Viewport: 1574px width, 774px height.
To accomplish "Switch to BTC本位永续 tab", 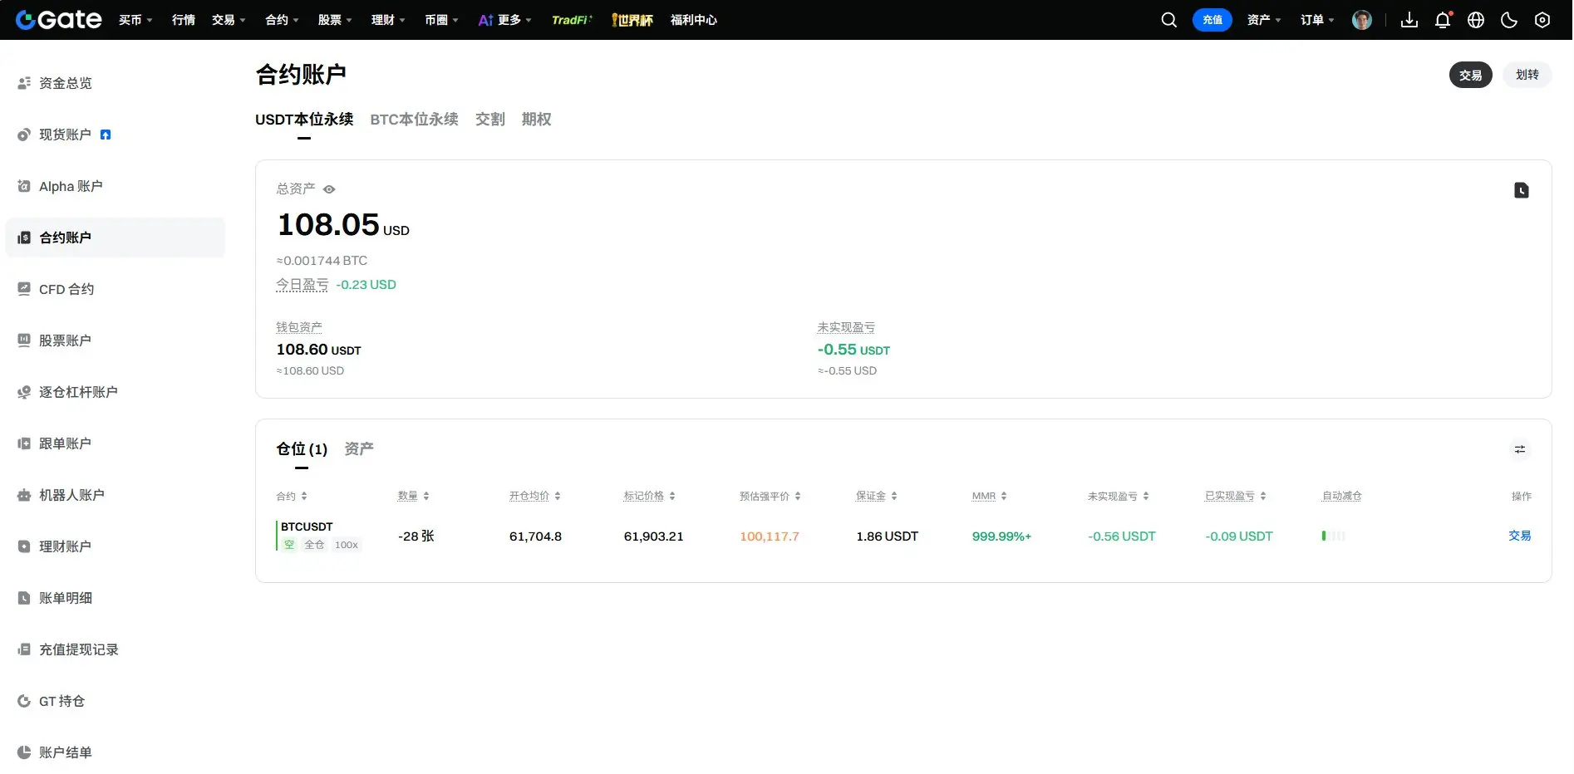I will (414, 120).
